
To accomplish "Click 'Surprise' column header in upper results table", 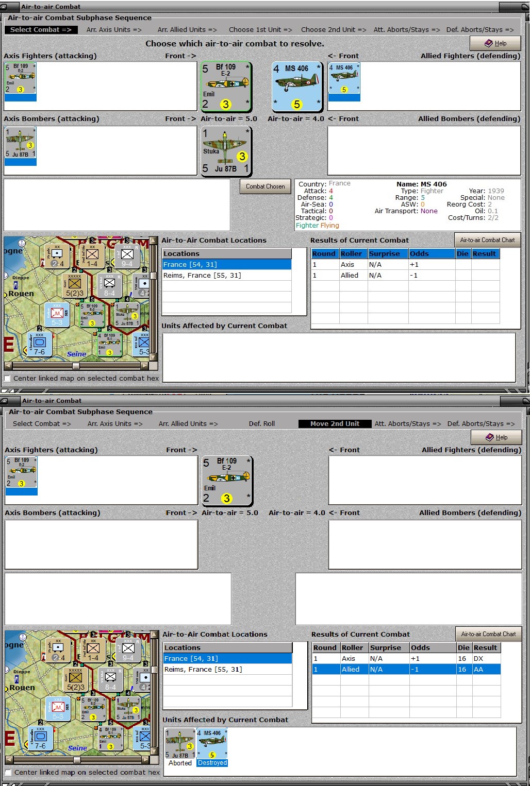I will tap(388, 254).
